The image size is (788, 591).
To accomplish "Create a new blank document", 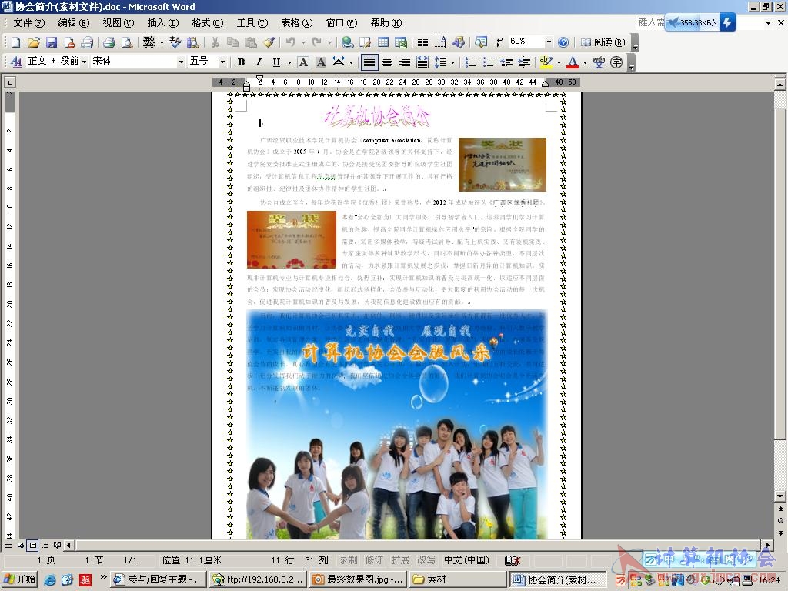I will (x=15, y=43).
